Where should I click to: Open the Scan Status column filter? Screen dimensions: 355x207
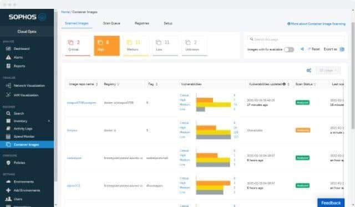tap(315, 84)
